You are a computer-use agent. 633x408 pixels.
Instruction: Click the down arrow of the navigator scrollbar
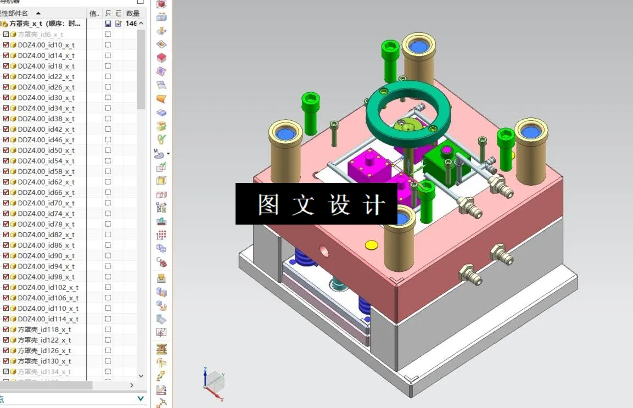(140, 376)
